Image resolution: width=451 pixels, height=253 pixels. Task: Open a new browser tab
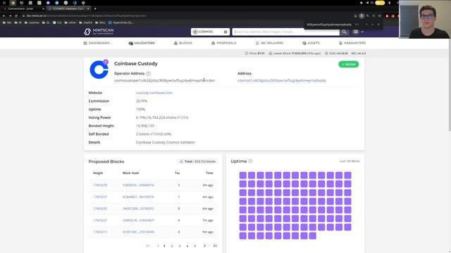(95, 8)
